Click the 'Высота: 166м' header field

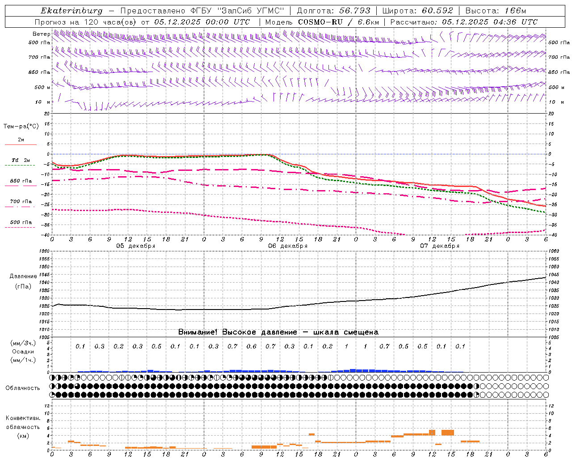(496, 11)
